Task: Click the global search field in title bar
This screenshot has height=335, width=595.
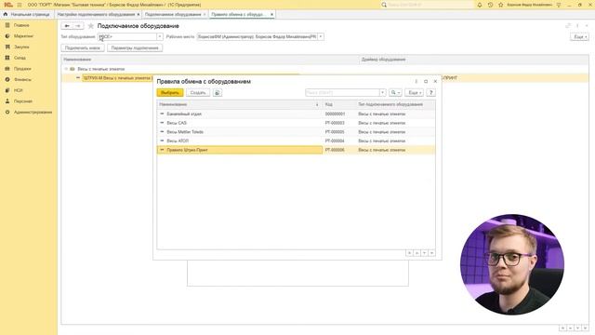Action: (x=428, y=5)
